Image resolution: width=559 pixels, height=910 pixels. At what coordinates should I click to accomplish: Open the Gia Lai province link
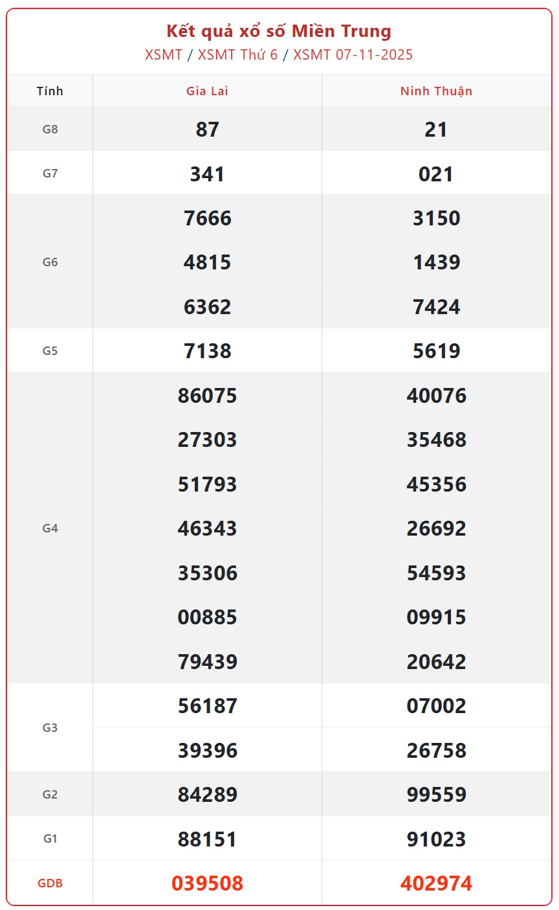(207, 91)
